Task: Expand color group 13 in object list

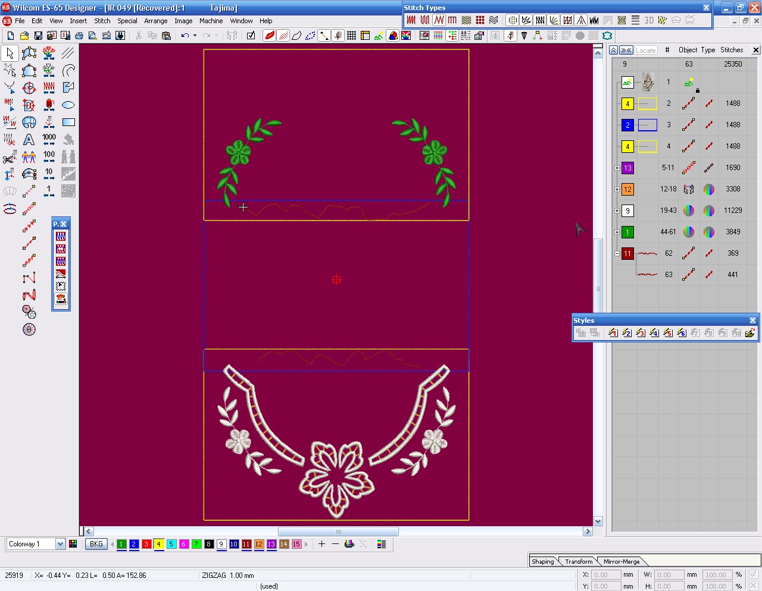Action: (x=617, y=168)
